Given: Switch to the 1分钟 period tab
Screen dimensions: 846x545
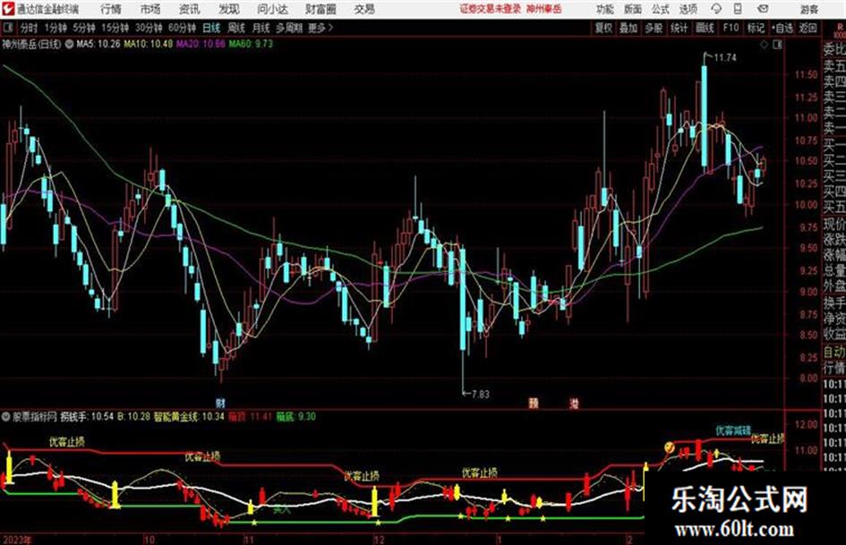Looking at the screenshot, I should (56, 28).
